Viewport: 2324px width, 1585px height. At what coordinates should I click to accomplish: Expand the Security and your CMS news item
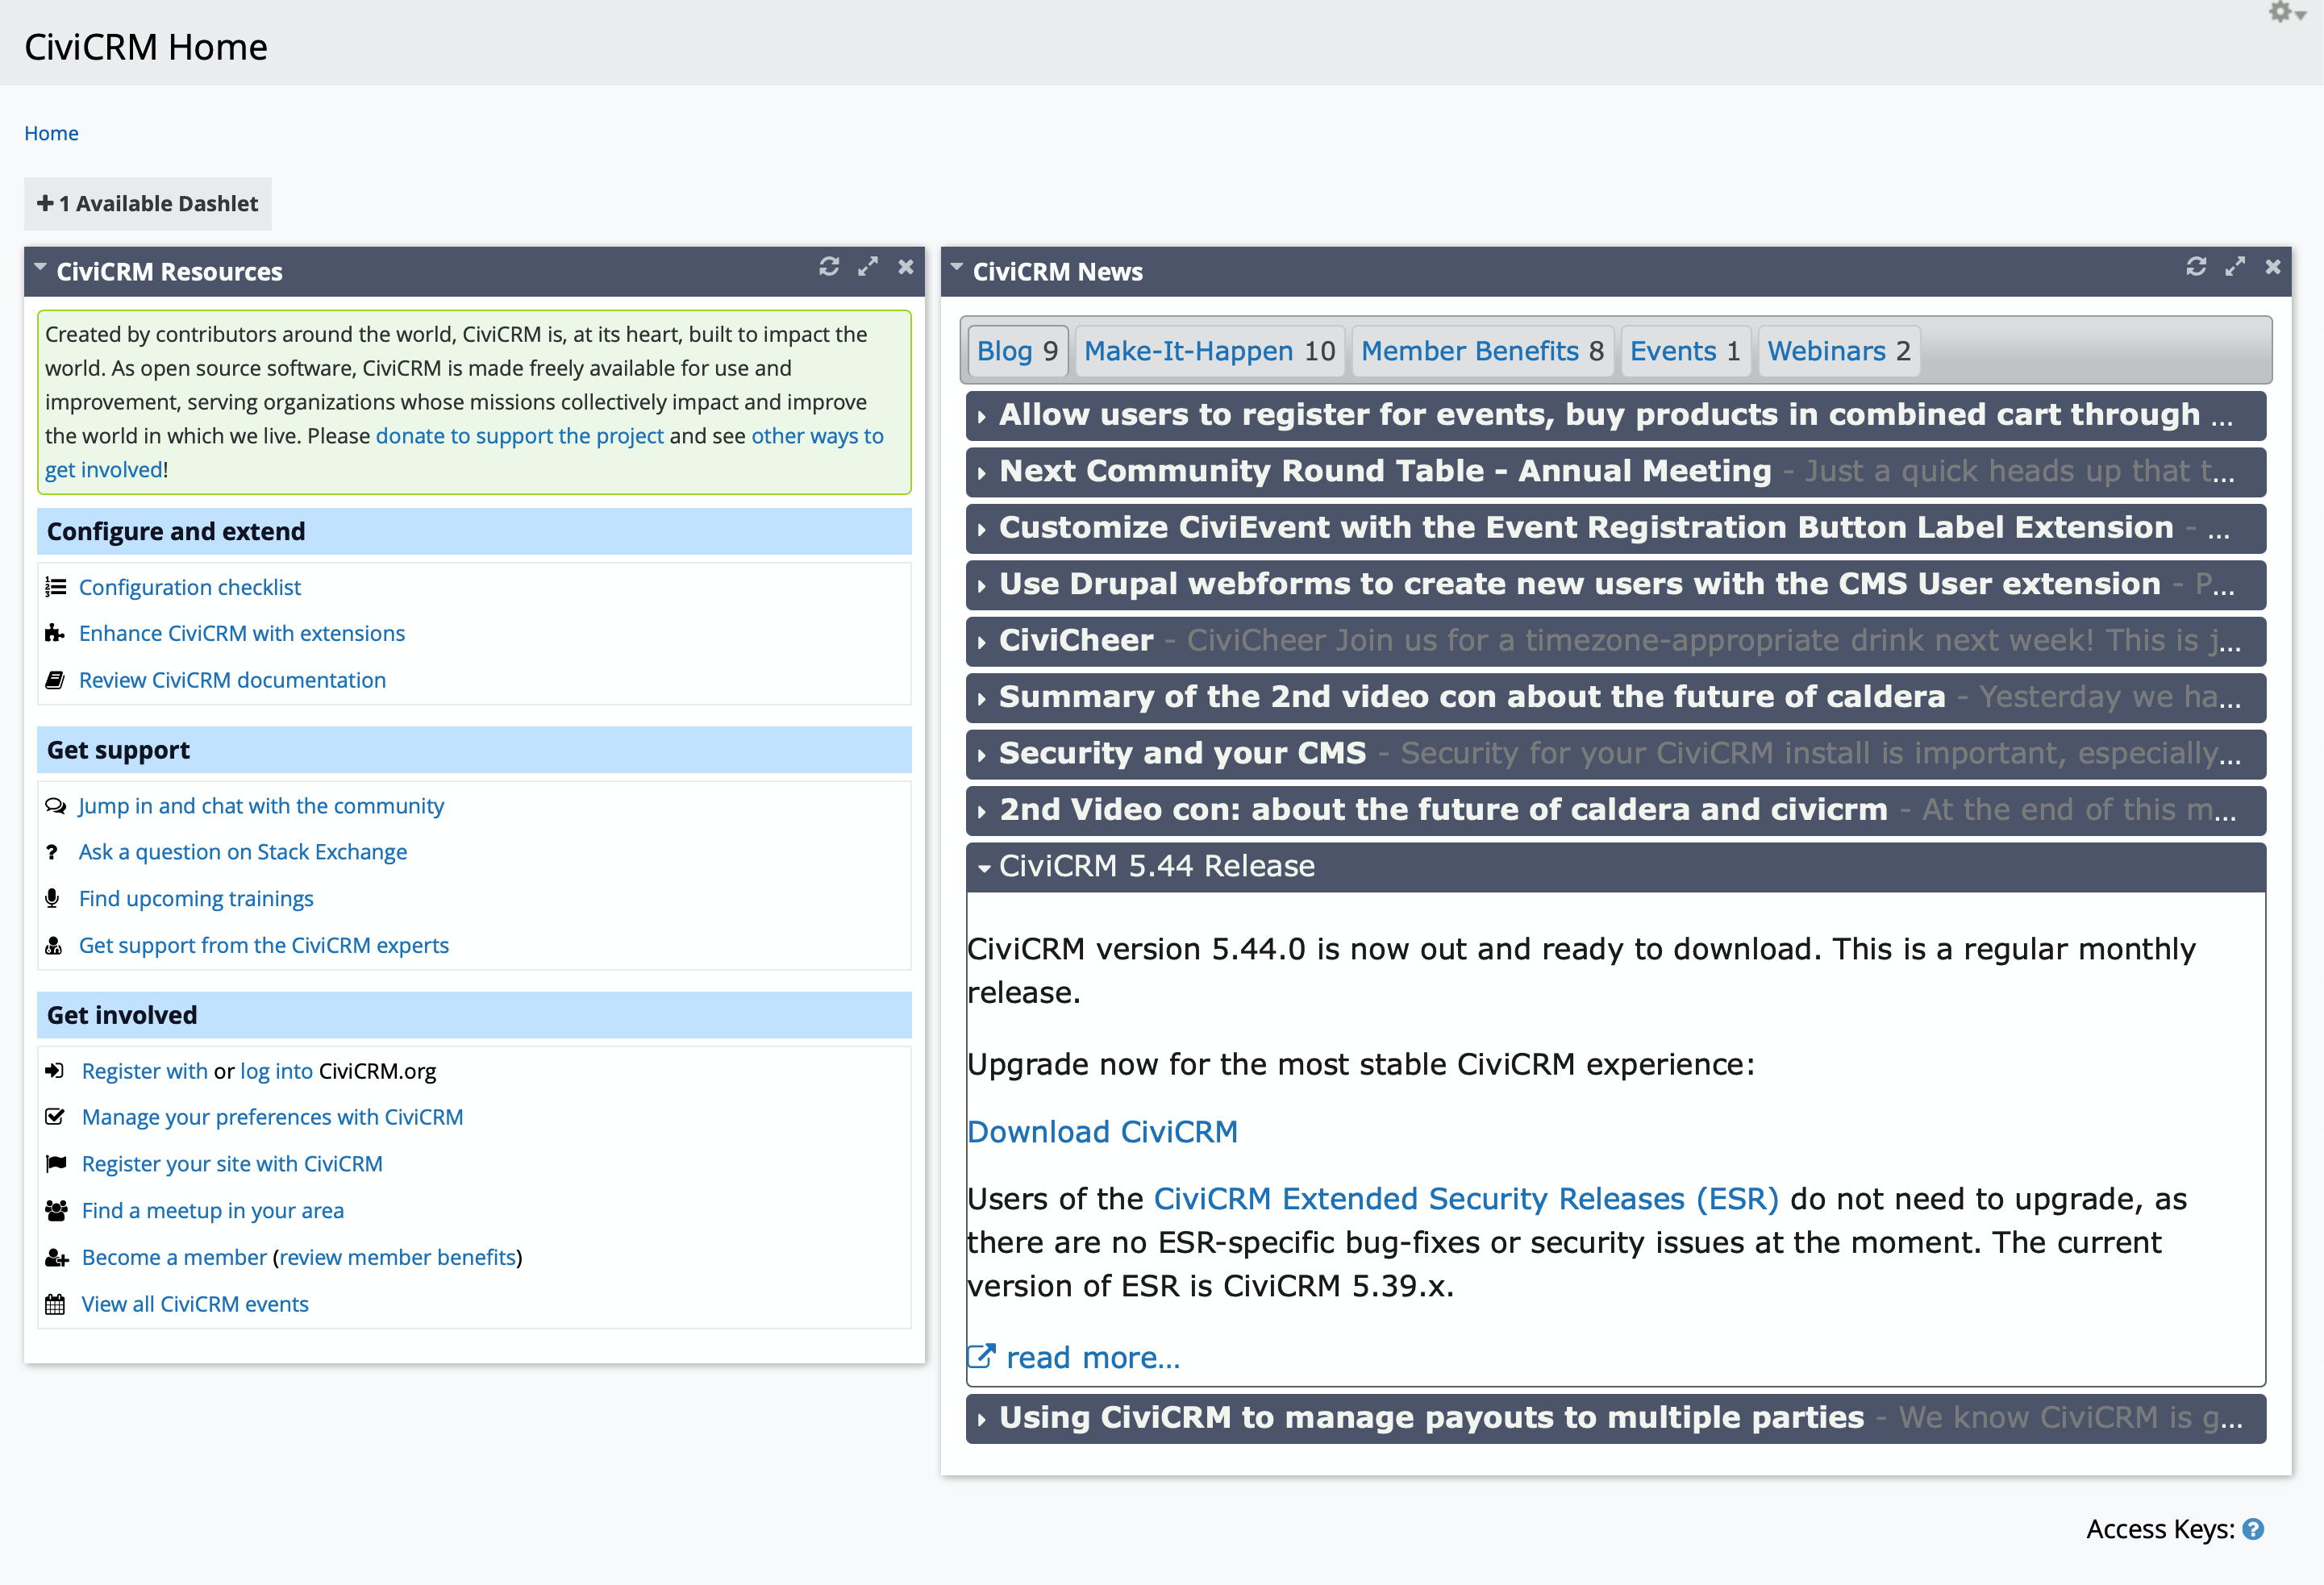(x=983, y=754)
